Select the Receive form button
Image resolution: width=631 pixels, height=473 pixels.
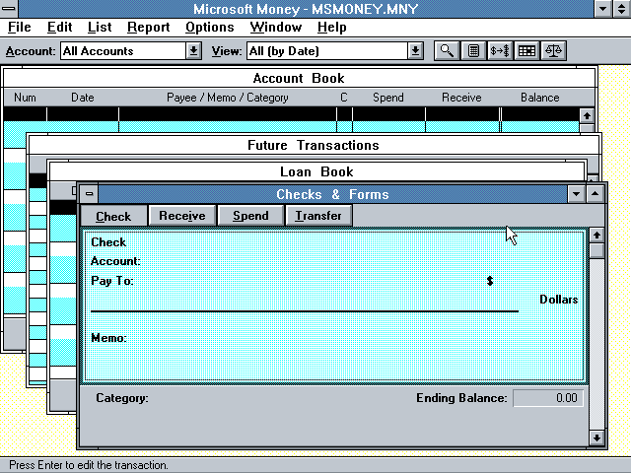pos(182,216)
